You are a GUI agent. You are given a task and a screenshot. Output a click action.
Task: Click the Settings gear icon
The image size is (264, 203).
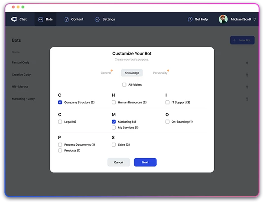tap(97, 20)
